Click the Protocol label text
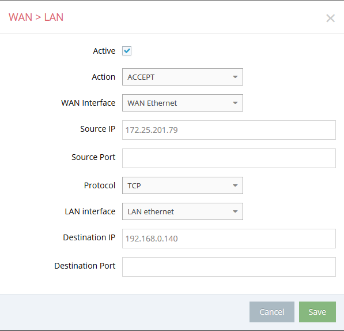344x331 pixels. [x=100, y=185]
